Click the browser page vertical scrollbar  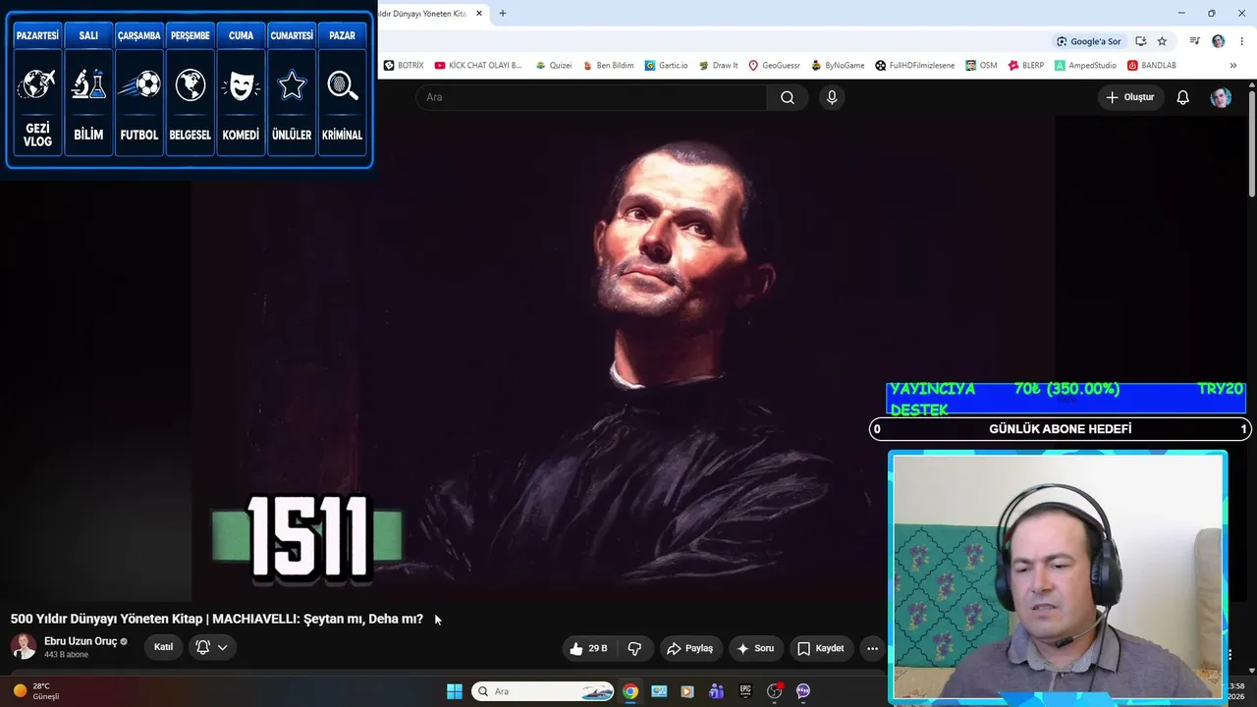tap(1251, 145)
